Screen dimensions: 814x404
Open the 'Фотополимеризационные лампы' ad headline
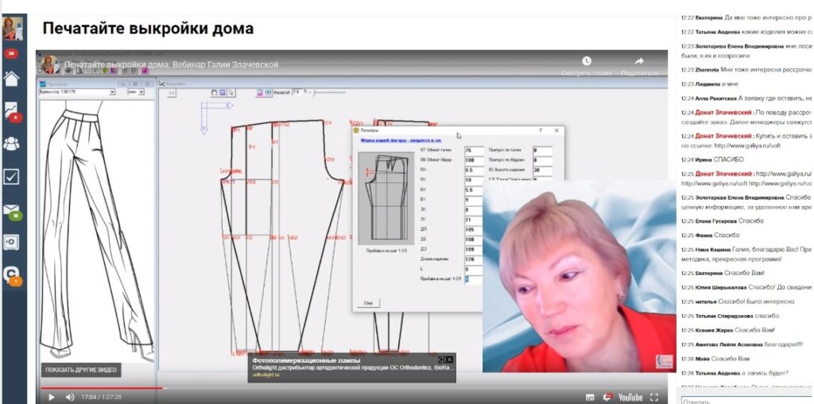[306, 360]
